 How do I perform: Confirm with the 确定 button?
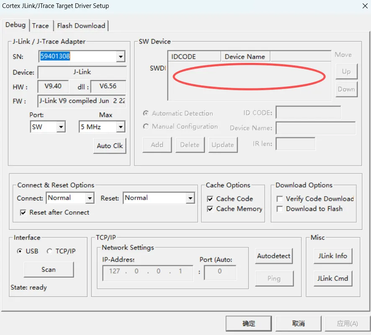[249, 323]
